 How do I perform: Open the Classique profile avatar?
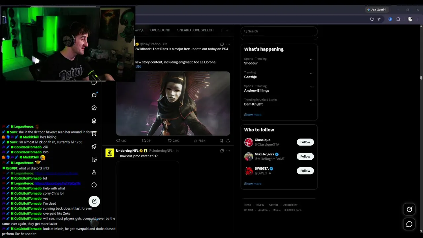tap(249, 142)
